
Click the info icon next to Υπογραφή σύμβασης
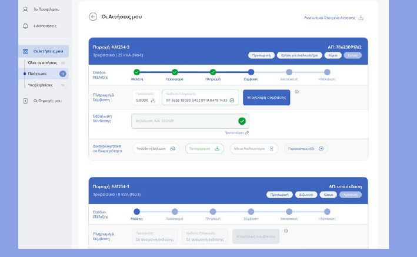pyautogui.click(x=296, y=92)
